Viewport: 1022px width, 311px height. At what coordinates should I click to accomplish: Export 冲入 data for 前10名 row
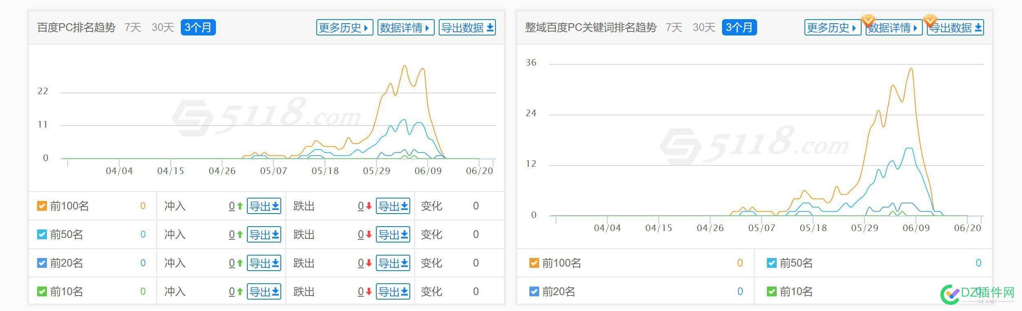pos(264,292)
